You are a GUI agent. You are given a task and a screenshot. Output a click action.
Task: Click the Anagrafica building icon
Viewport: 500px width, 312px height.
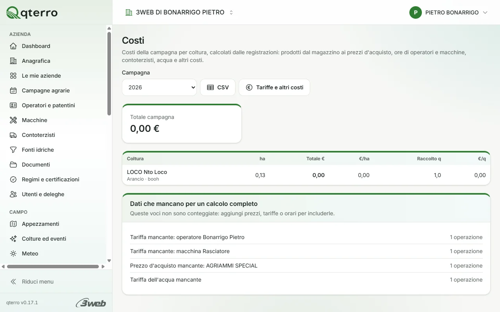pyautogui.click(x=13, y=61)
